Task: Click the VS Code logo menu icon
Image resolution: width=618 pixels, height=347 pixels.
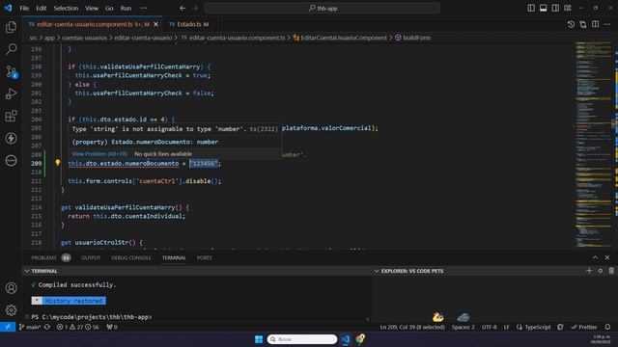Action: [x=8, y=8]
